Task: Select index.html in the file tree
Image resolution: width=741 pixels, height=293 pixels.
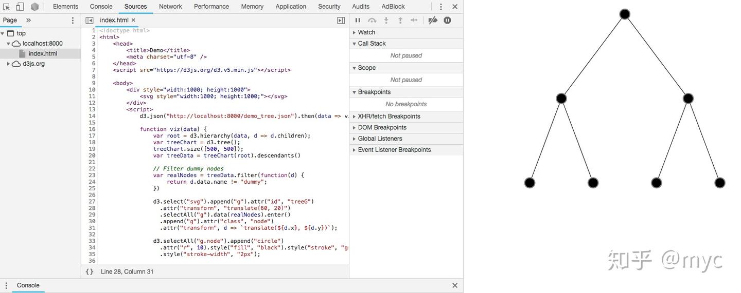Action: click(43, 53)
